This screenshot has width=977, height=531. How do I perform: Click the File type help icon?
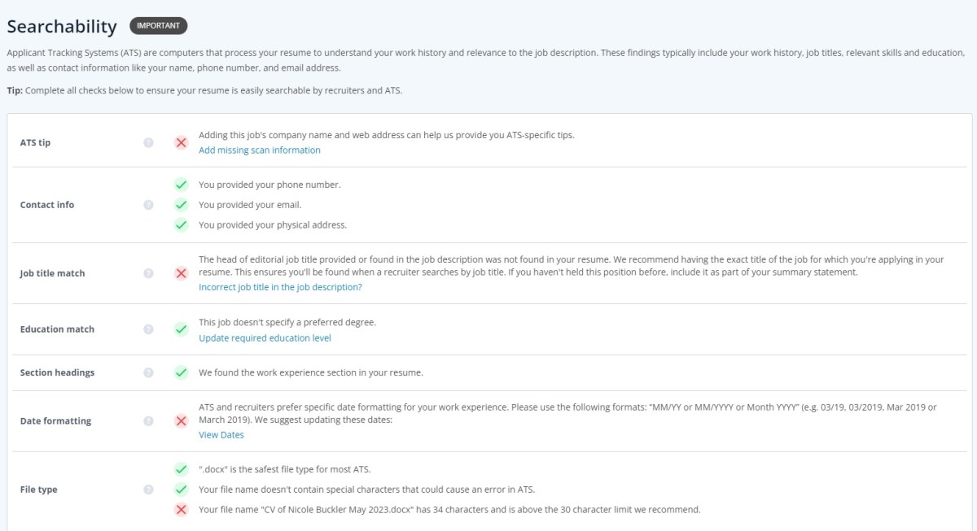coord(148,490)
